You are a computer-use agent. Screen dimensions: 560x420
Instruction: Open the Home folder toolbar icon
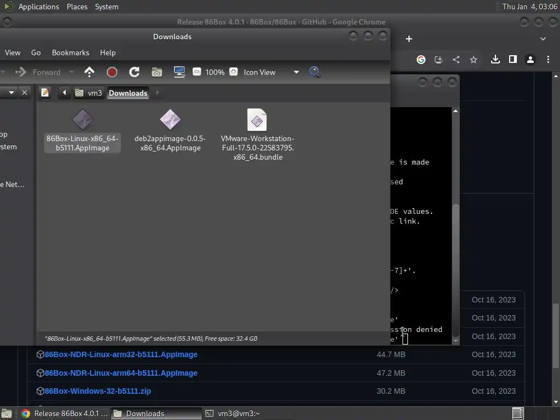[157, 72]
